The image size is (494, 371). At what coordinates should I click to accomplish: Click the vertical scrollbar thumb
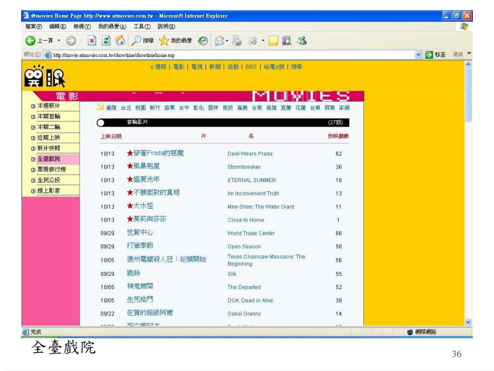coord(468,95)
